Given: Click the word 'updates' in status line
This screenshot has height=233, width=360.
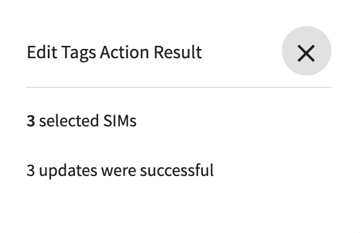Looking at the screenshot, I should 68,171.
